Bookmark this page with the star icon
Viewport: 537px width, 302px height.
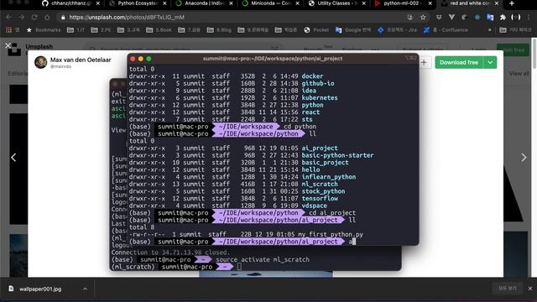[423, 17]
